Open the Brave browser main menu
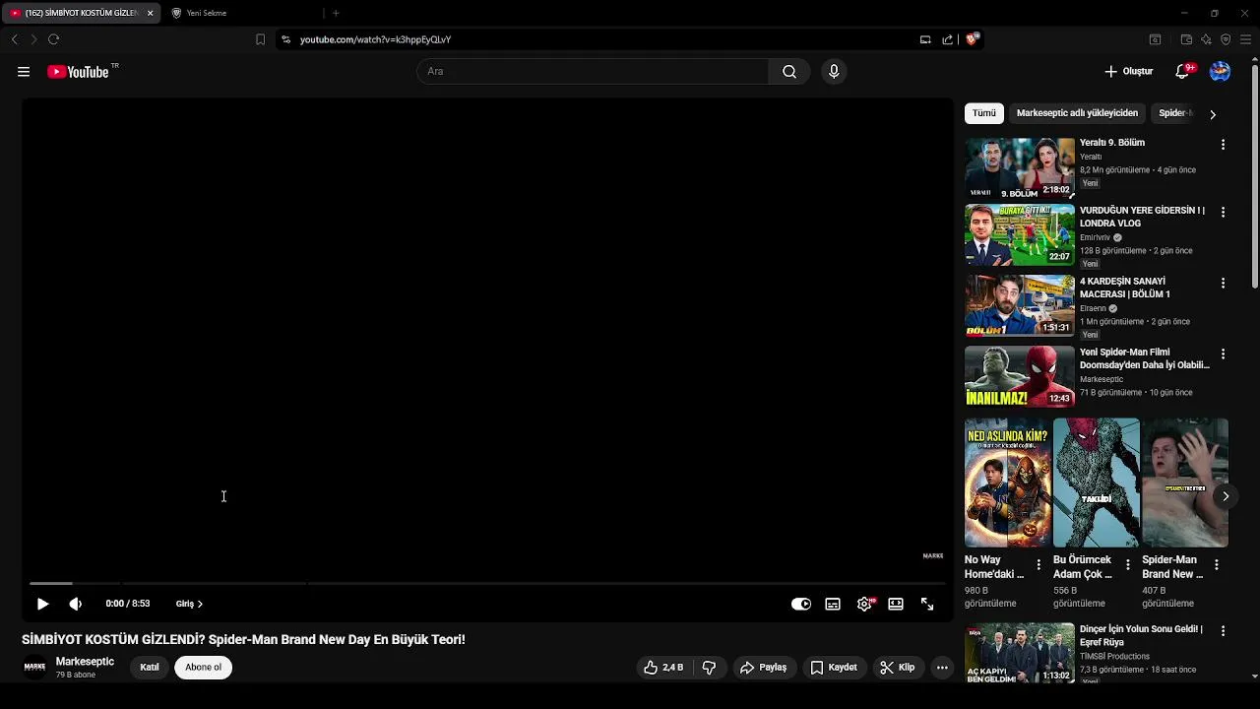The height and width of the screenshot is (709, 1260). click(1245, 39)
